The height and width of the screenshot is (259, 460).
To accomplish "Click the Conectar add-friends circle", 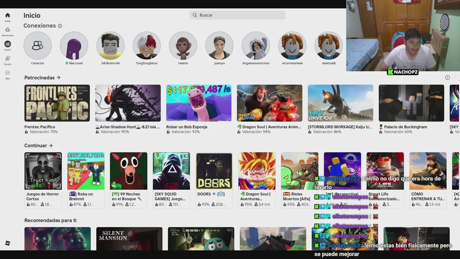I will tap(37, 46).
